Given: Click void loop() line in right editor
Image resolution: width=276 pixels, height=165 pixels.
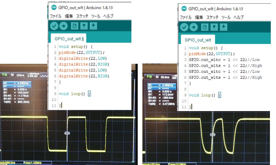Looking at the screenshot, I should point(205,95).
